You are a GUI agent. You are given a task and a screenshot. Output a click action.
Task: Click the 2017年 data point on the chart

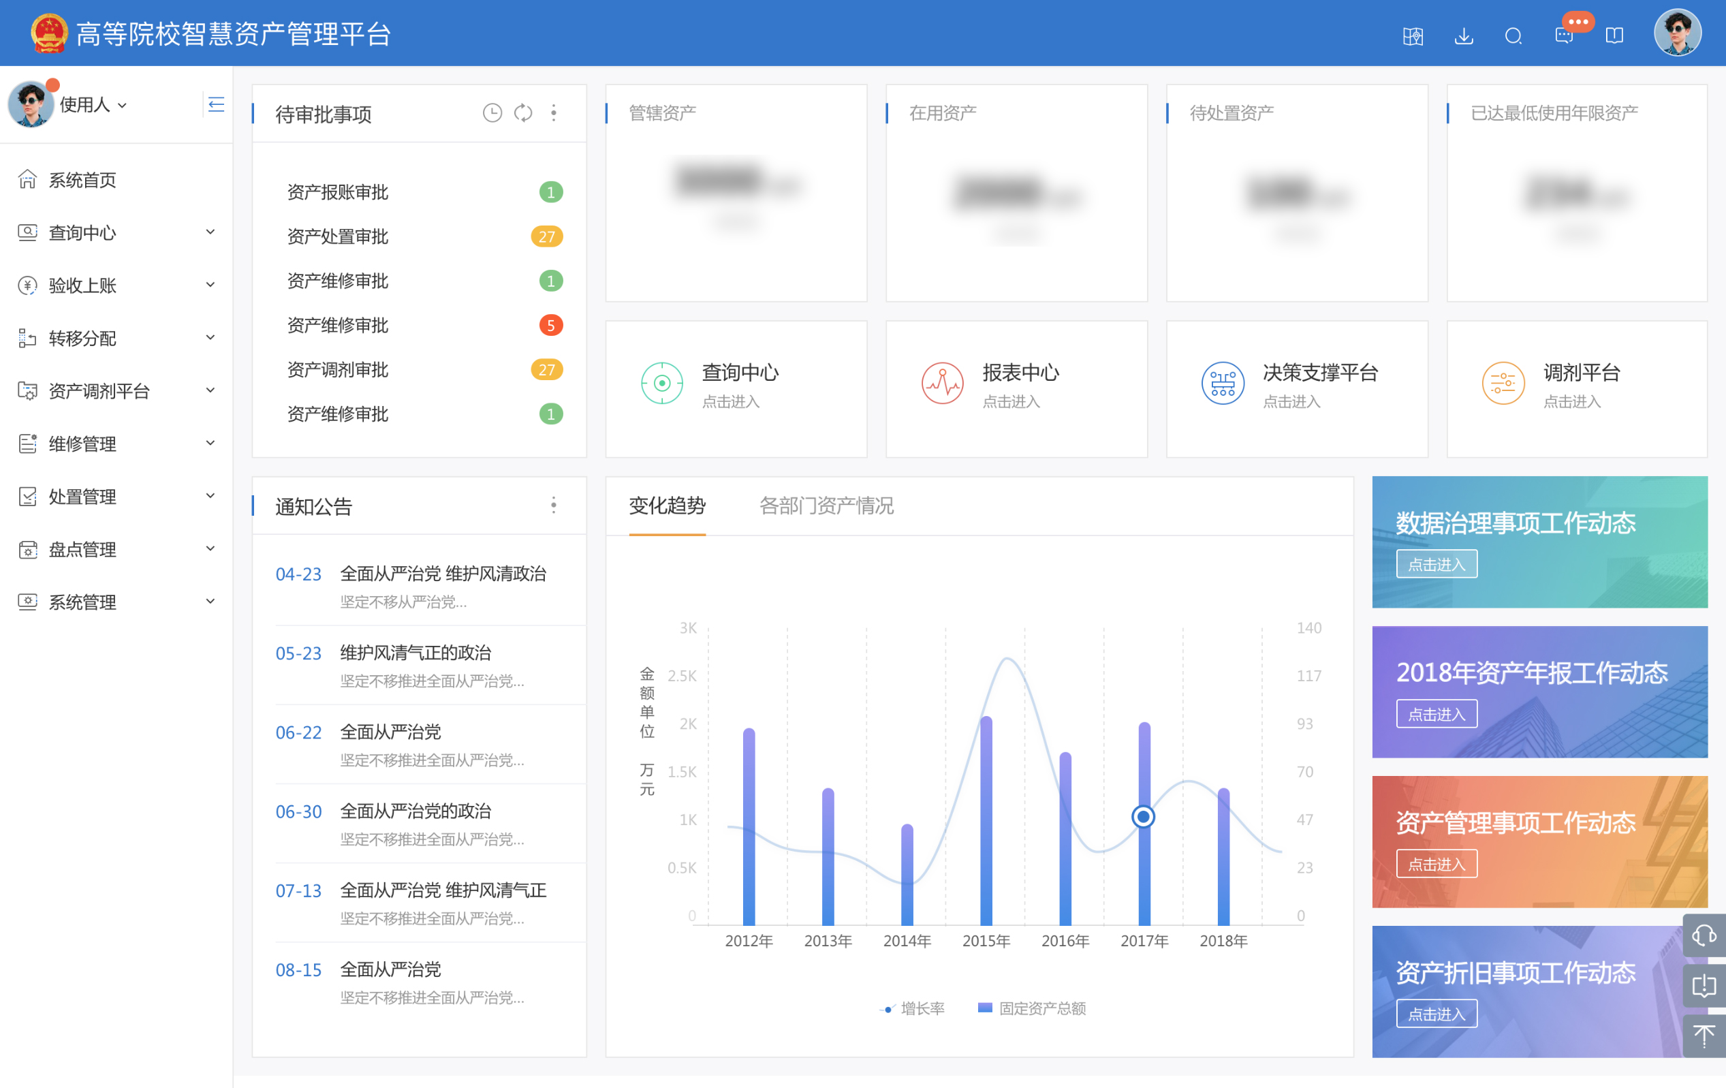(x=1142, y=816)
